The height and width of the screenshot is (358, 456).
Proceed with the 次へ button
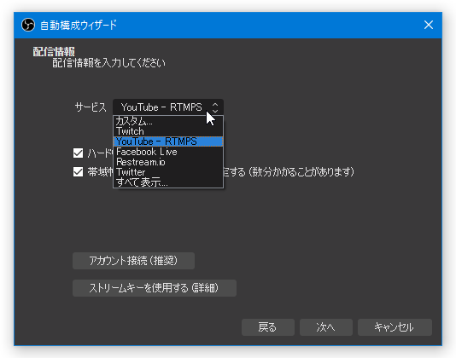(x=326, y=327)
